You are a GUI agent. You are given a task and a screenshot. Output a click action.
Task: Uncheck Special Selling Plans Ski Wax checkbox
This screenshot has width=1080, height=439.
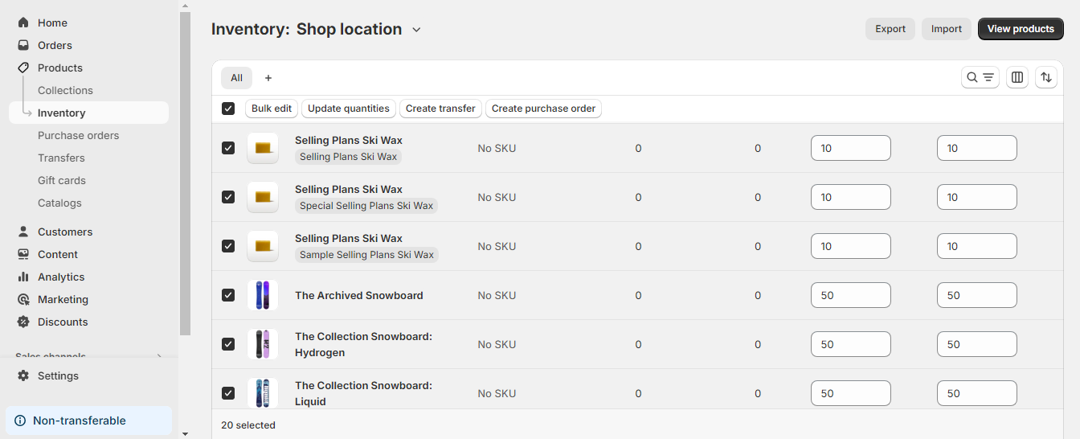point(228,197)
